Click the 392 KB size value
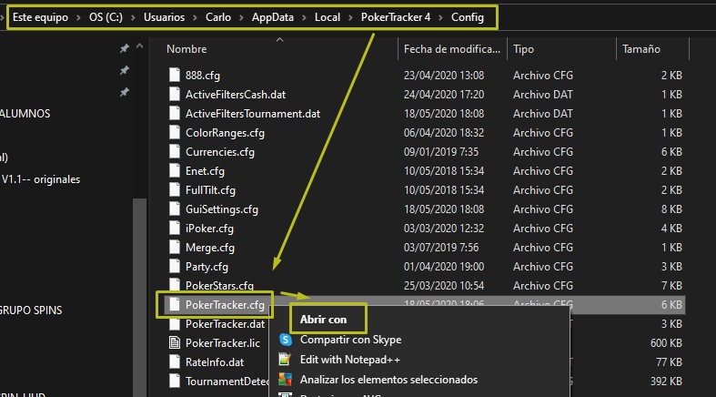Screen dimensions: 716x397 tap(666, 381)
